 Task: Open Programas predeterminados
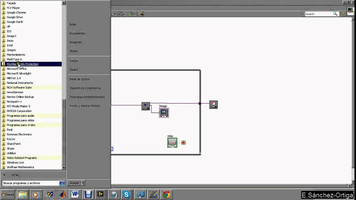coord(87,97)
